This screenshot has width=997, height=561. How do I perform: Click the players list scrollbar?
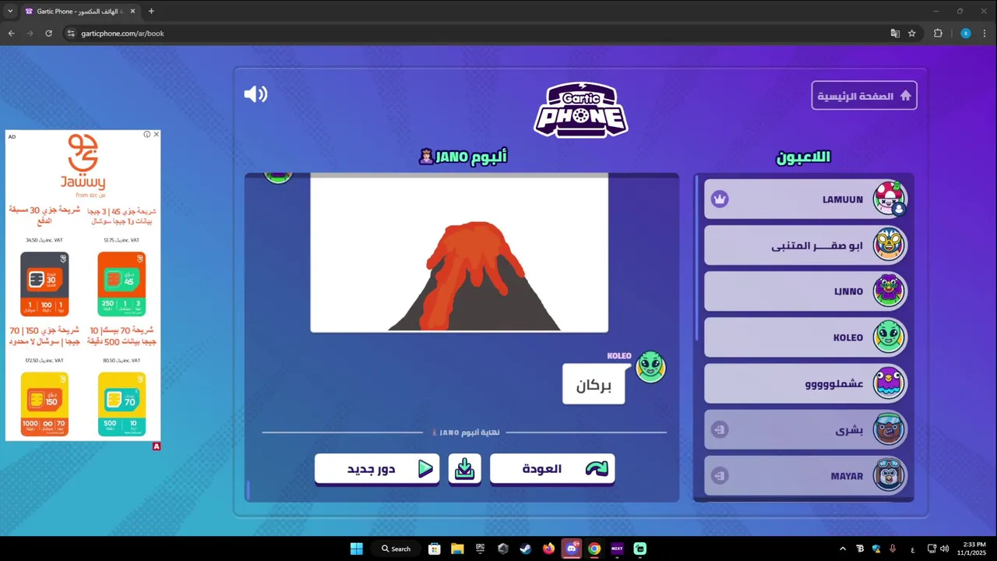(697, 257)
